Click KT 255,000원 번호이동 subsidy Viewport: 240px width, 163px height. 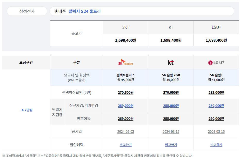[x=171, y=119]
